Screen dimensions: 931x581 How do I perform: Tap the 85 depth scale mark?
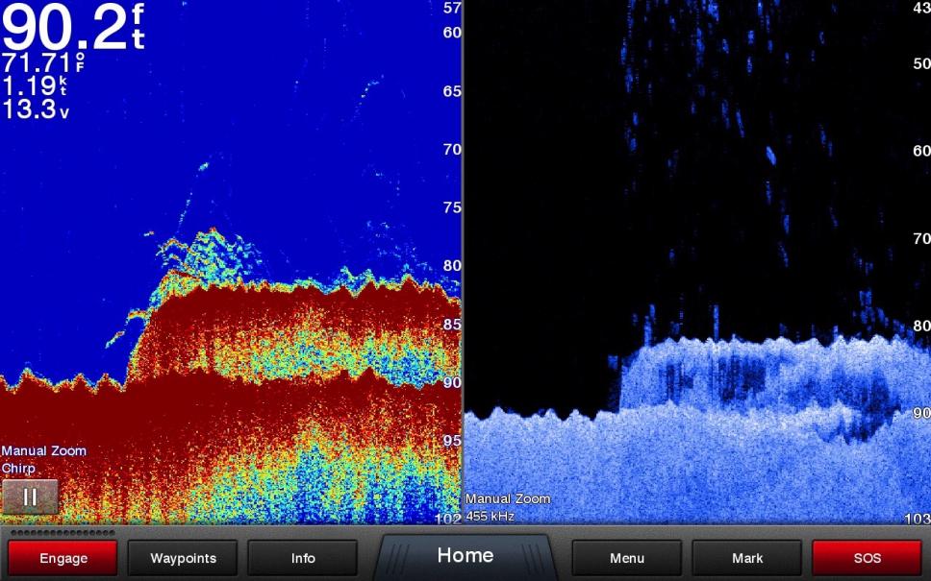pos(452,325)
